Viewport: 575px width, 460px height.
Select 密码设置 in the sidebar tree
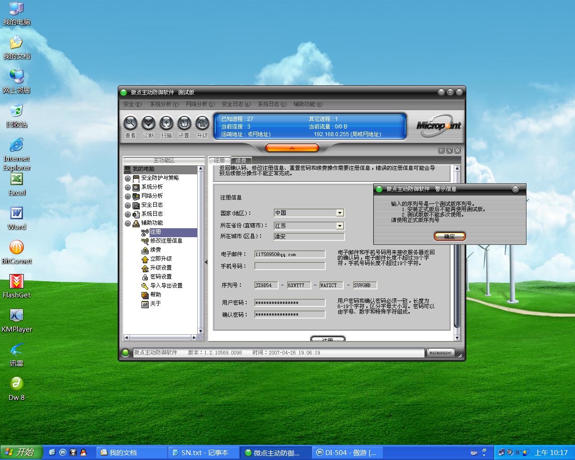(160, 277)
